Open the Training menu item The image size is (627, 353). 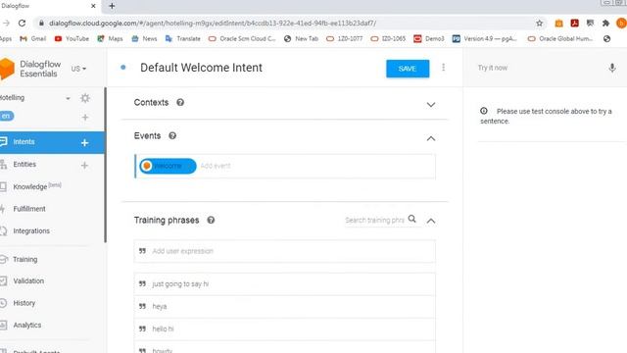click(24, 259)
